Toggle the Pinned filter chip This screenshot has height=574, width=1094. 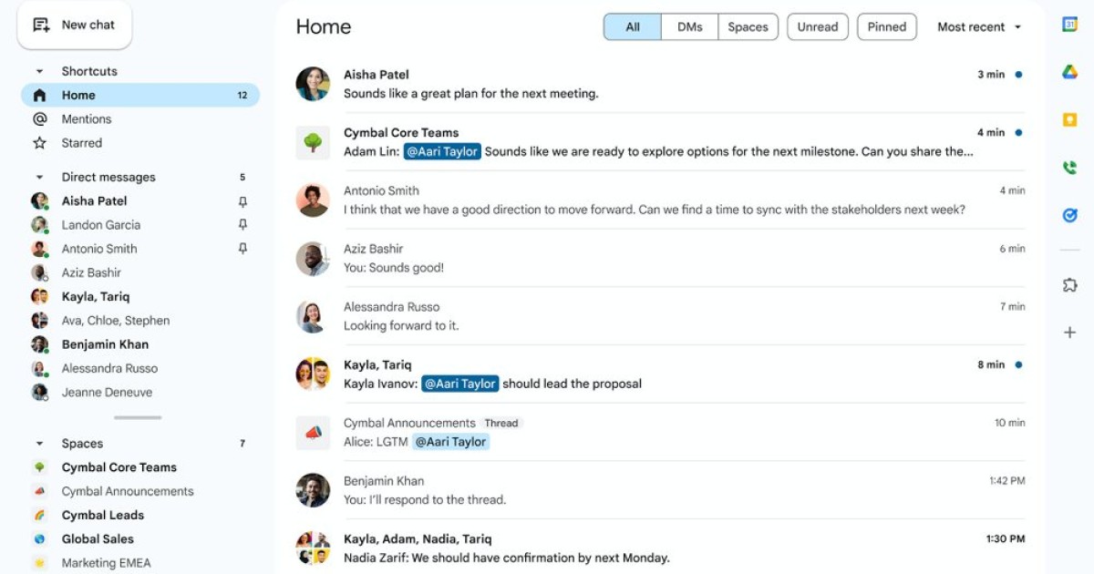pyautogui.click(x=886, y=27)
